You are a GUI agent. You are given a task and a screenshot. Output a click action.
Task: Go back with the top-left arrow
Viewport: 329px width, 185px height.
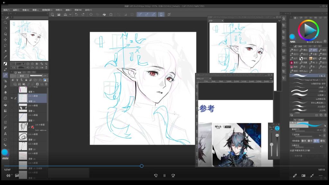4,3
